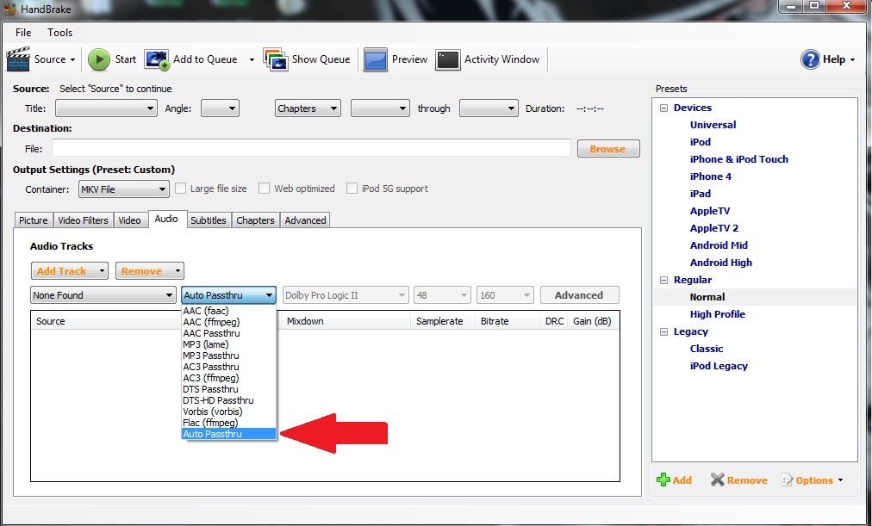Screen dimensions: 872x526
Task: Select AC3 Passthru codec option
Action: 228,367
